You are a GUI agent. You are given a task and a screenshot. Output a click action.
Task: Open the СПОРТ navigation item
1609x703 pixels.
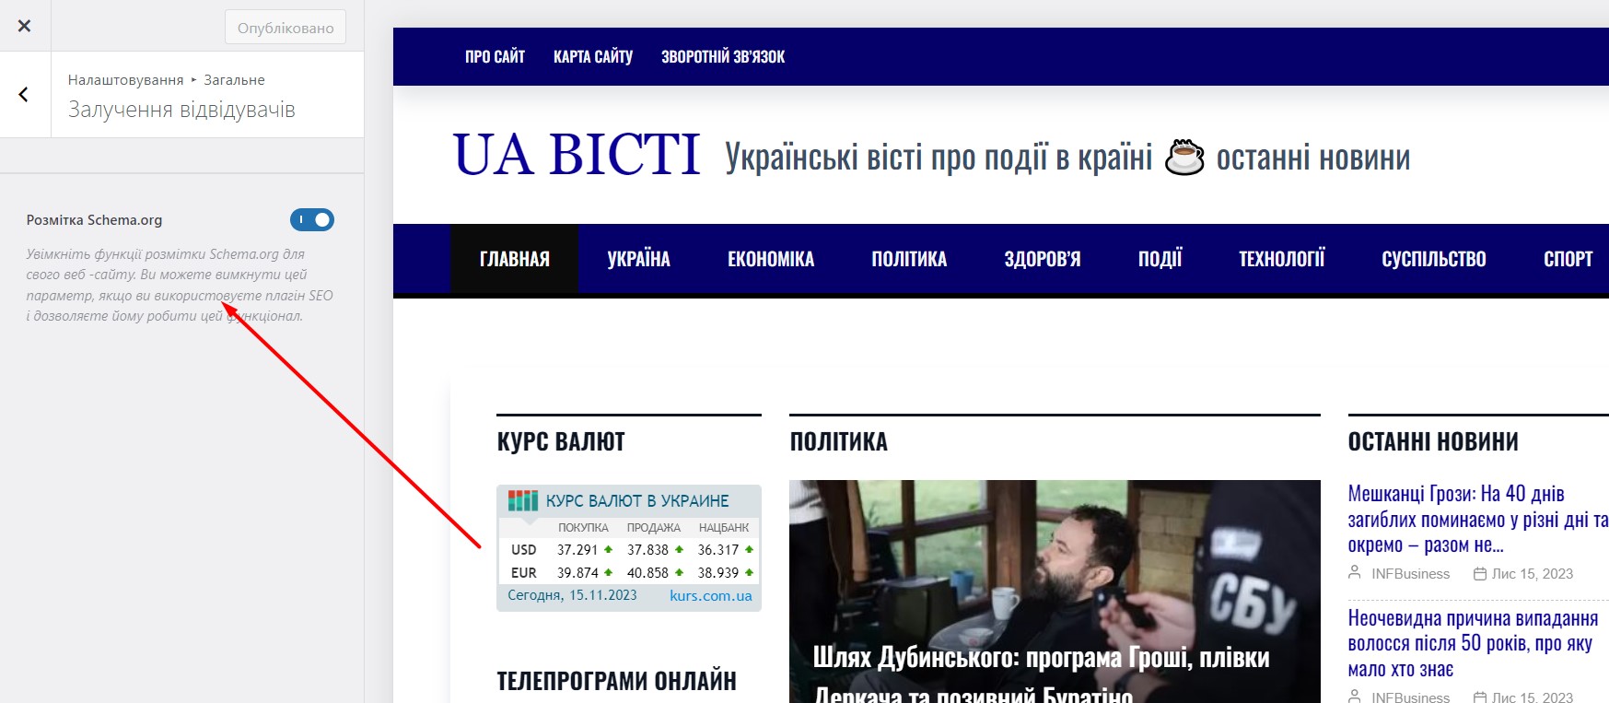point(1568,259)
